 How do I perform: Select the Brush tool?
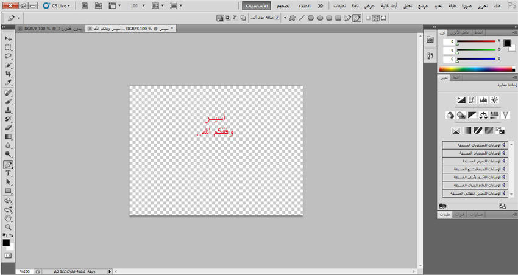pyautogui.click(x=8, y=102)
